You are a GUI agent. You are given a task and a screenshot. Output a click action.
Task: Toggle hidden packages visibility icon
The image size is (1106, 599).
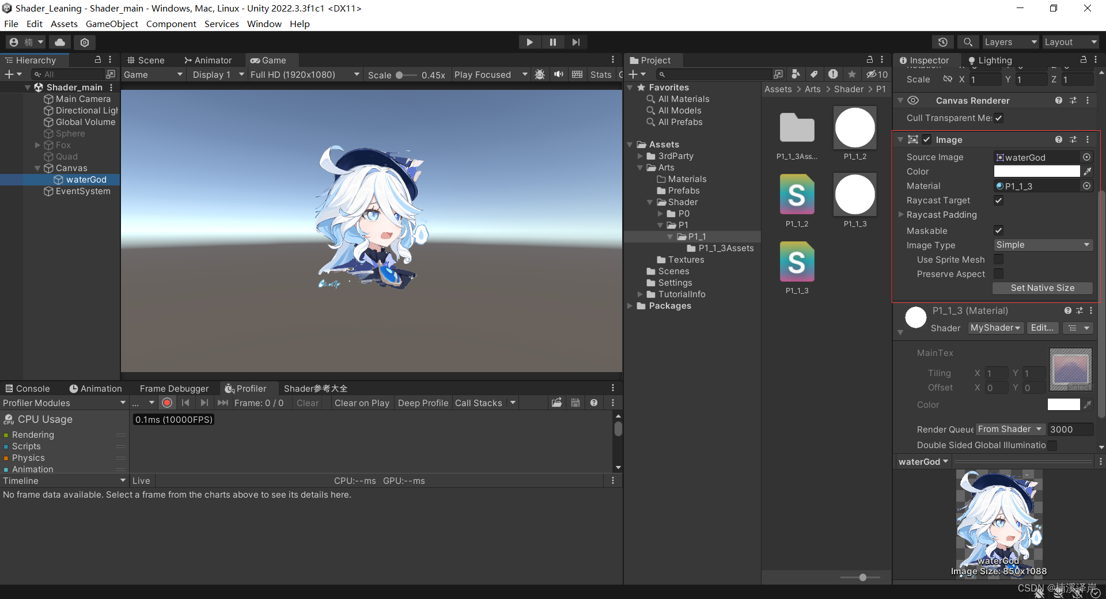coord(877,74)
